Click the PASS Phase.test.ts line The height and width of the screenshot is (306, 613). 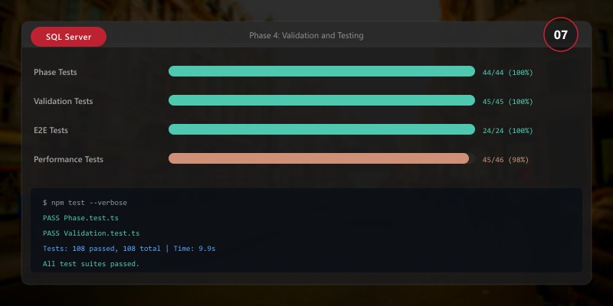pyautogui.click(x=80, y=218)
